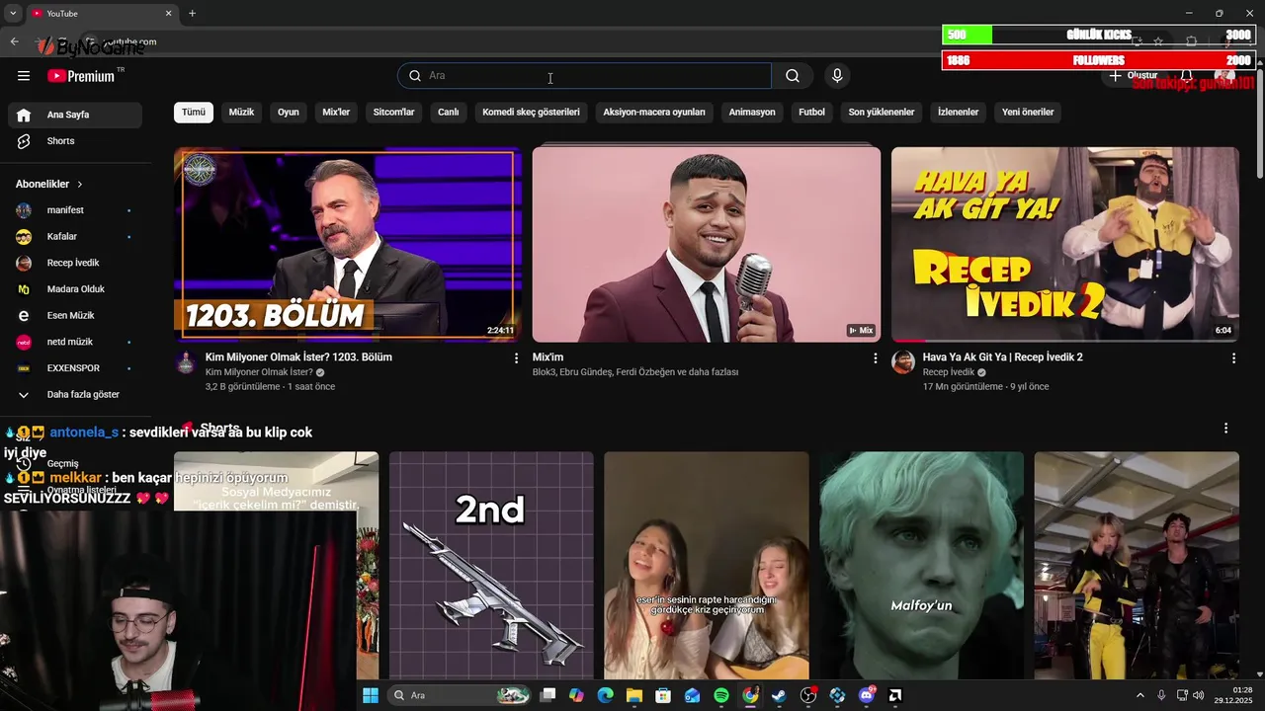This screenshot has width=1265, height=711.
Task: Click Recep İvedik channel avatar under video
Action: coord(903,362)
